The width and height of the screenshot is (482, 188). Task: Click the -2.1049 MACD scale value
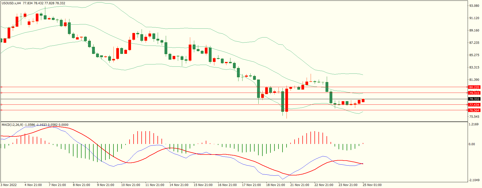[x=474, y=180]
